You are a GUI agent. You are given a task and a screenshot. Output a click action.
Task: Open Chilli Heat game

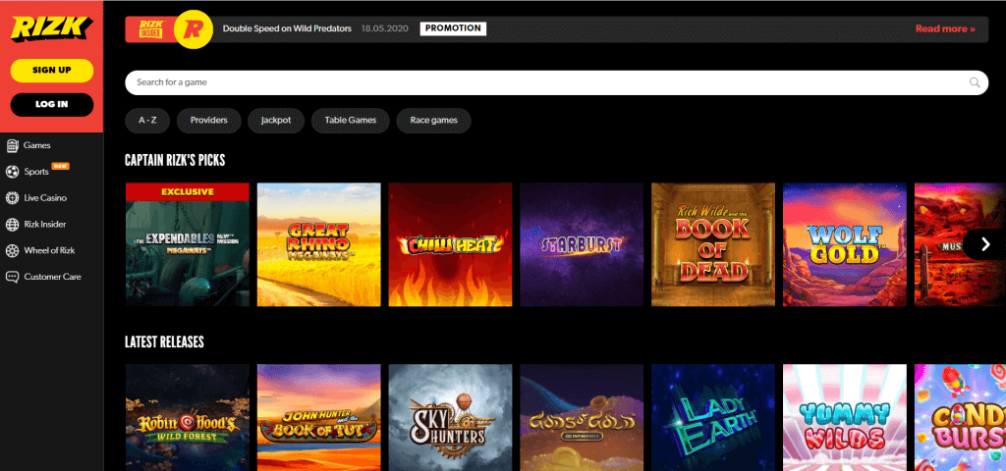click(450, 244)
